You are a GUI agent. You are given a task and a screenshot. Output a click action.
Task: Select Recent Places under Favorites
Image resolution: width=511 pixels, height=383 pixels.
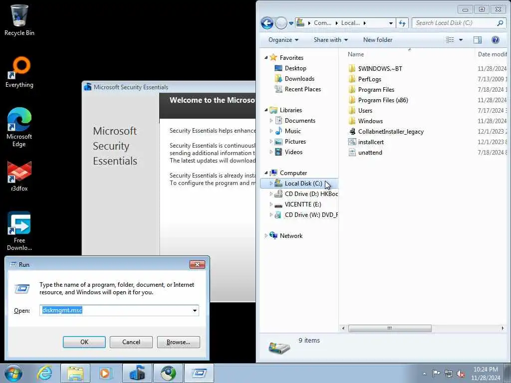point(302,89)
